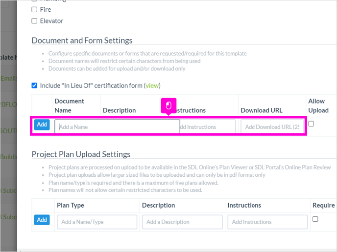Viewport: 337px width, 252px height.
Task: Click the Download URL column header
Action: point(262,110)
